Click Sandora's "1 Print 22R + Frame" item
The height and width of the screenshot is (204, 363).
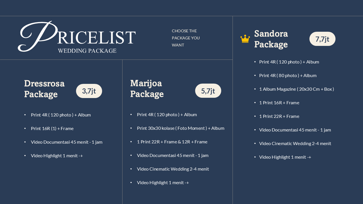tap(279, 116)
